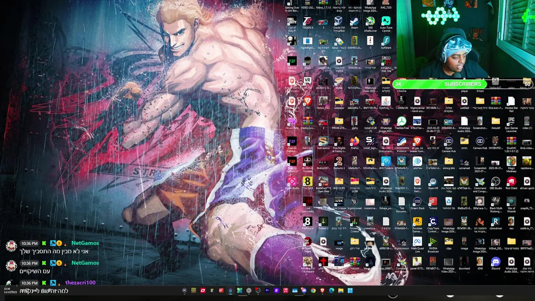Open the Vortex desktop shortcut
This screenshot has width=535, height=301.
click(x=339, y=83)
